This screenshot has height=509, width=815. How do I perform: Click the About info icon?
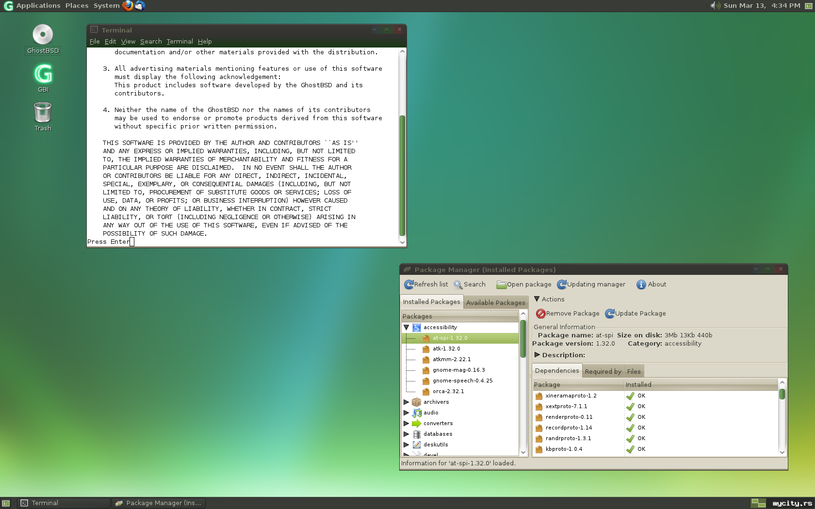pos(641,285)
